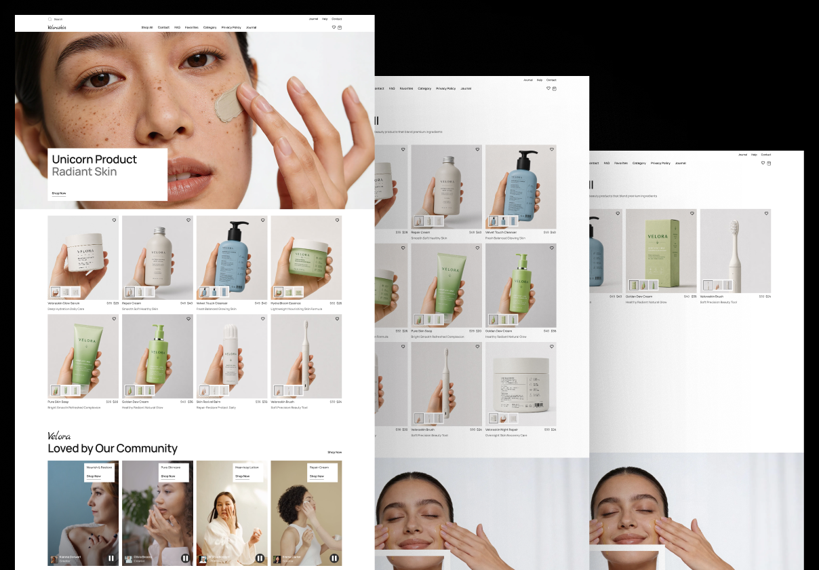The image size is (819, 570).
Task: Open Privacy Policy in the middle window menu
Action: (x=445, y=88)
